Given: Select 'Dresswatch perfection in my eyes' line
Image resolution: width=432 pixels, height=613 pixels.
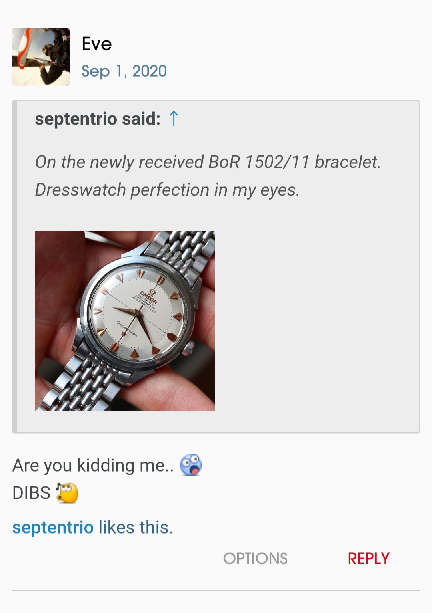Looking at the screenshot, I should [167, 190].
